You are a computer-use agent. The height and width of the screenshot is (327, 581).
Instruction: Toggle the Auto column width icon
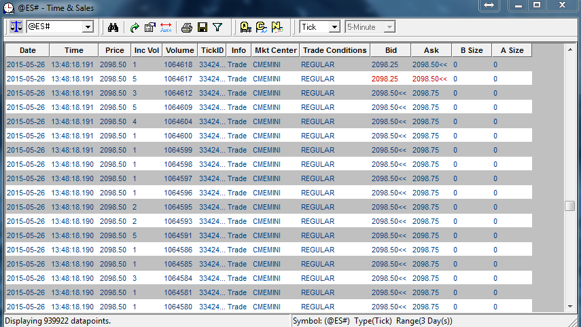pos(166,27)
